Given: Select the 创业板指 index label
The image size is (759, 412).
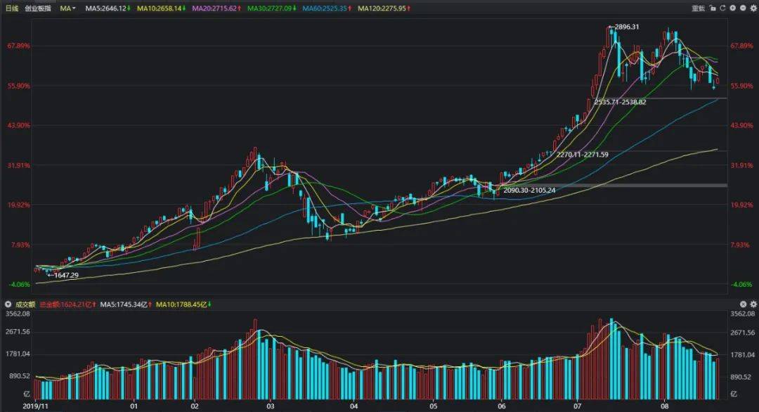Looking at the screenshot, I should pyautogui.click(x=38, y=8).
